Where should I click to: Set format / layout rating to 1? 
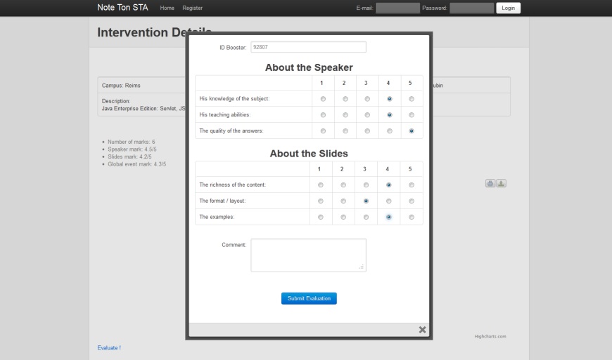321,201
